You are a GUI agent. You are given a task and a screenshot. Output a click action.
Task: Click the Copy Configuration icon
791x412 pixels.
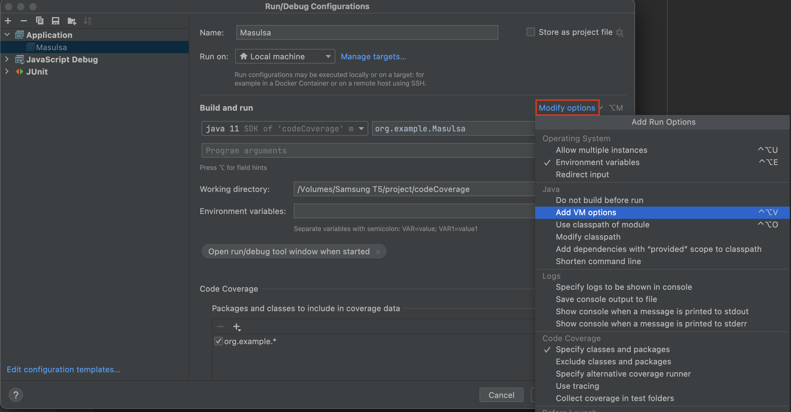pos(40,21)
